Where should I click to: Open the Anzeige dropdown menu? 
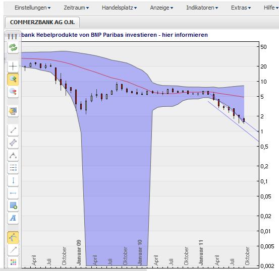coord(161,8)
